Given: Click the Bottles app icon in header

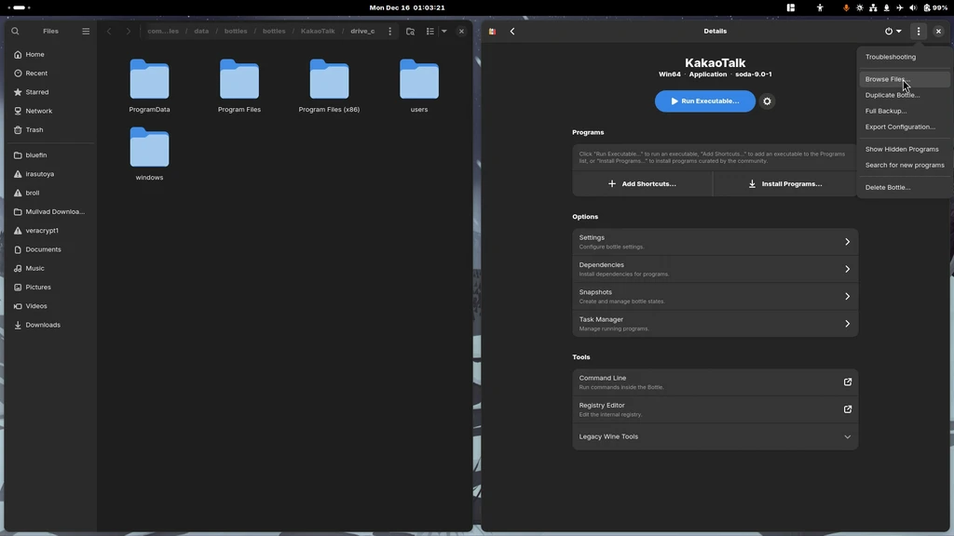Looking at the screenshot, I should point(492,31).
